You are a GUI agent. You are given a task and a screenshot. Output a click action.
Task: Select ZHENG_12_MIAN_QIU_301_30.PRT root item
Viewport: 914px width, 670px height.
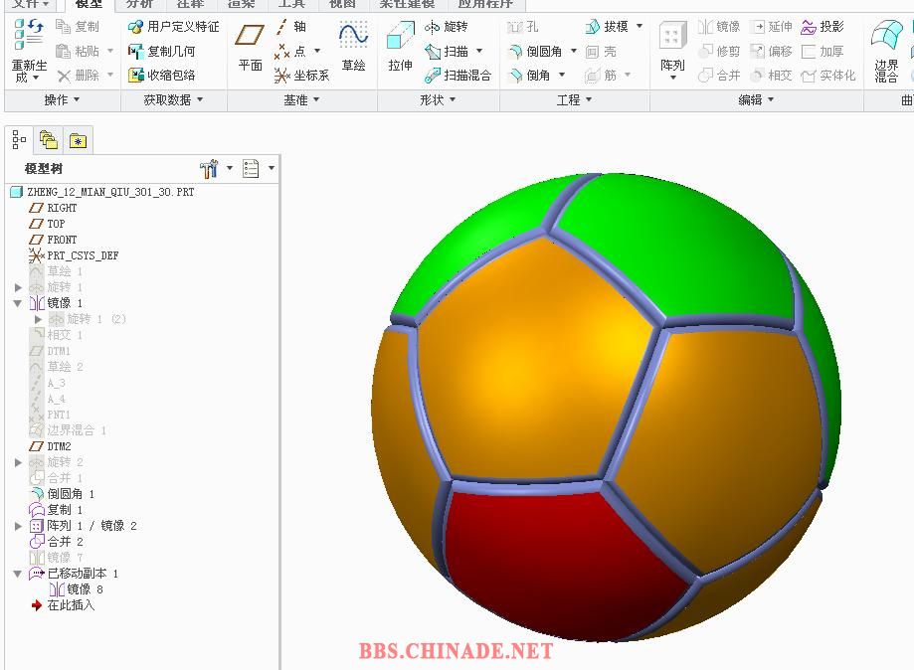click(x=102, y=192)
